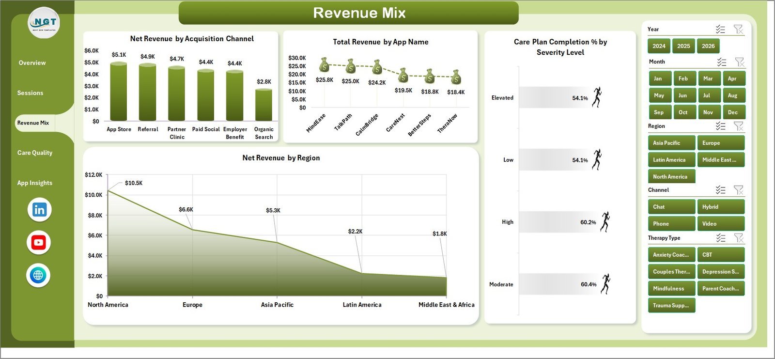Viewport: 775px width, 359px height.
Task: Toggle multi-select for Channel slicer
Action: 721,190
